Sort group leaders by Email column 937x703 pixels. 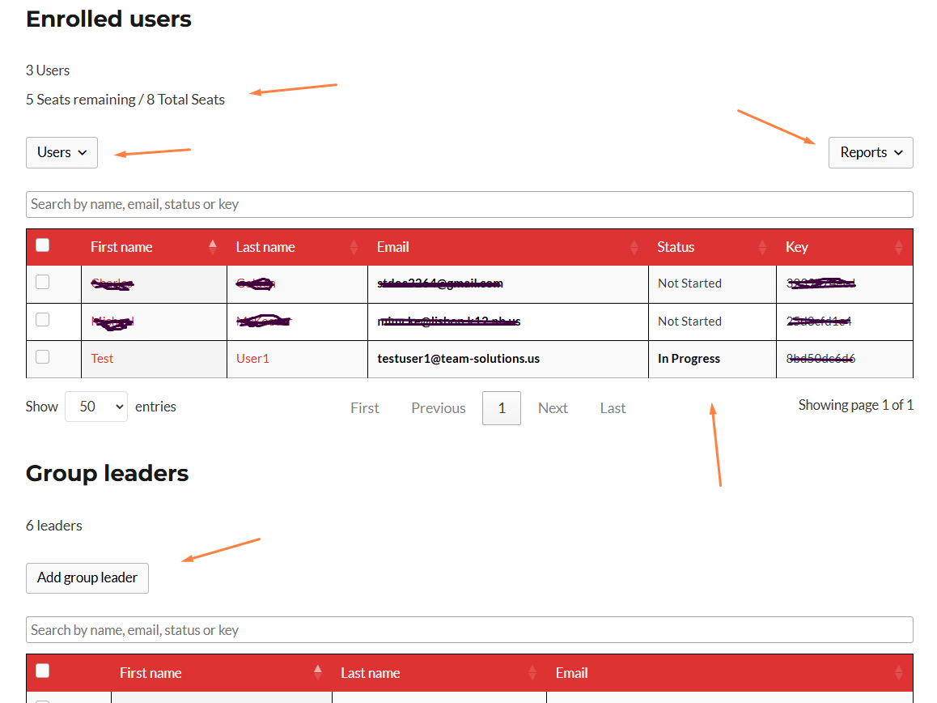click(x=571, y=673)
